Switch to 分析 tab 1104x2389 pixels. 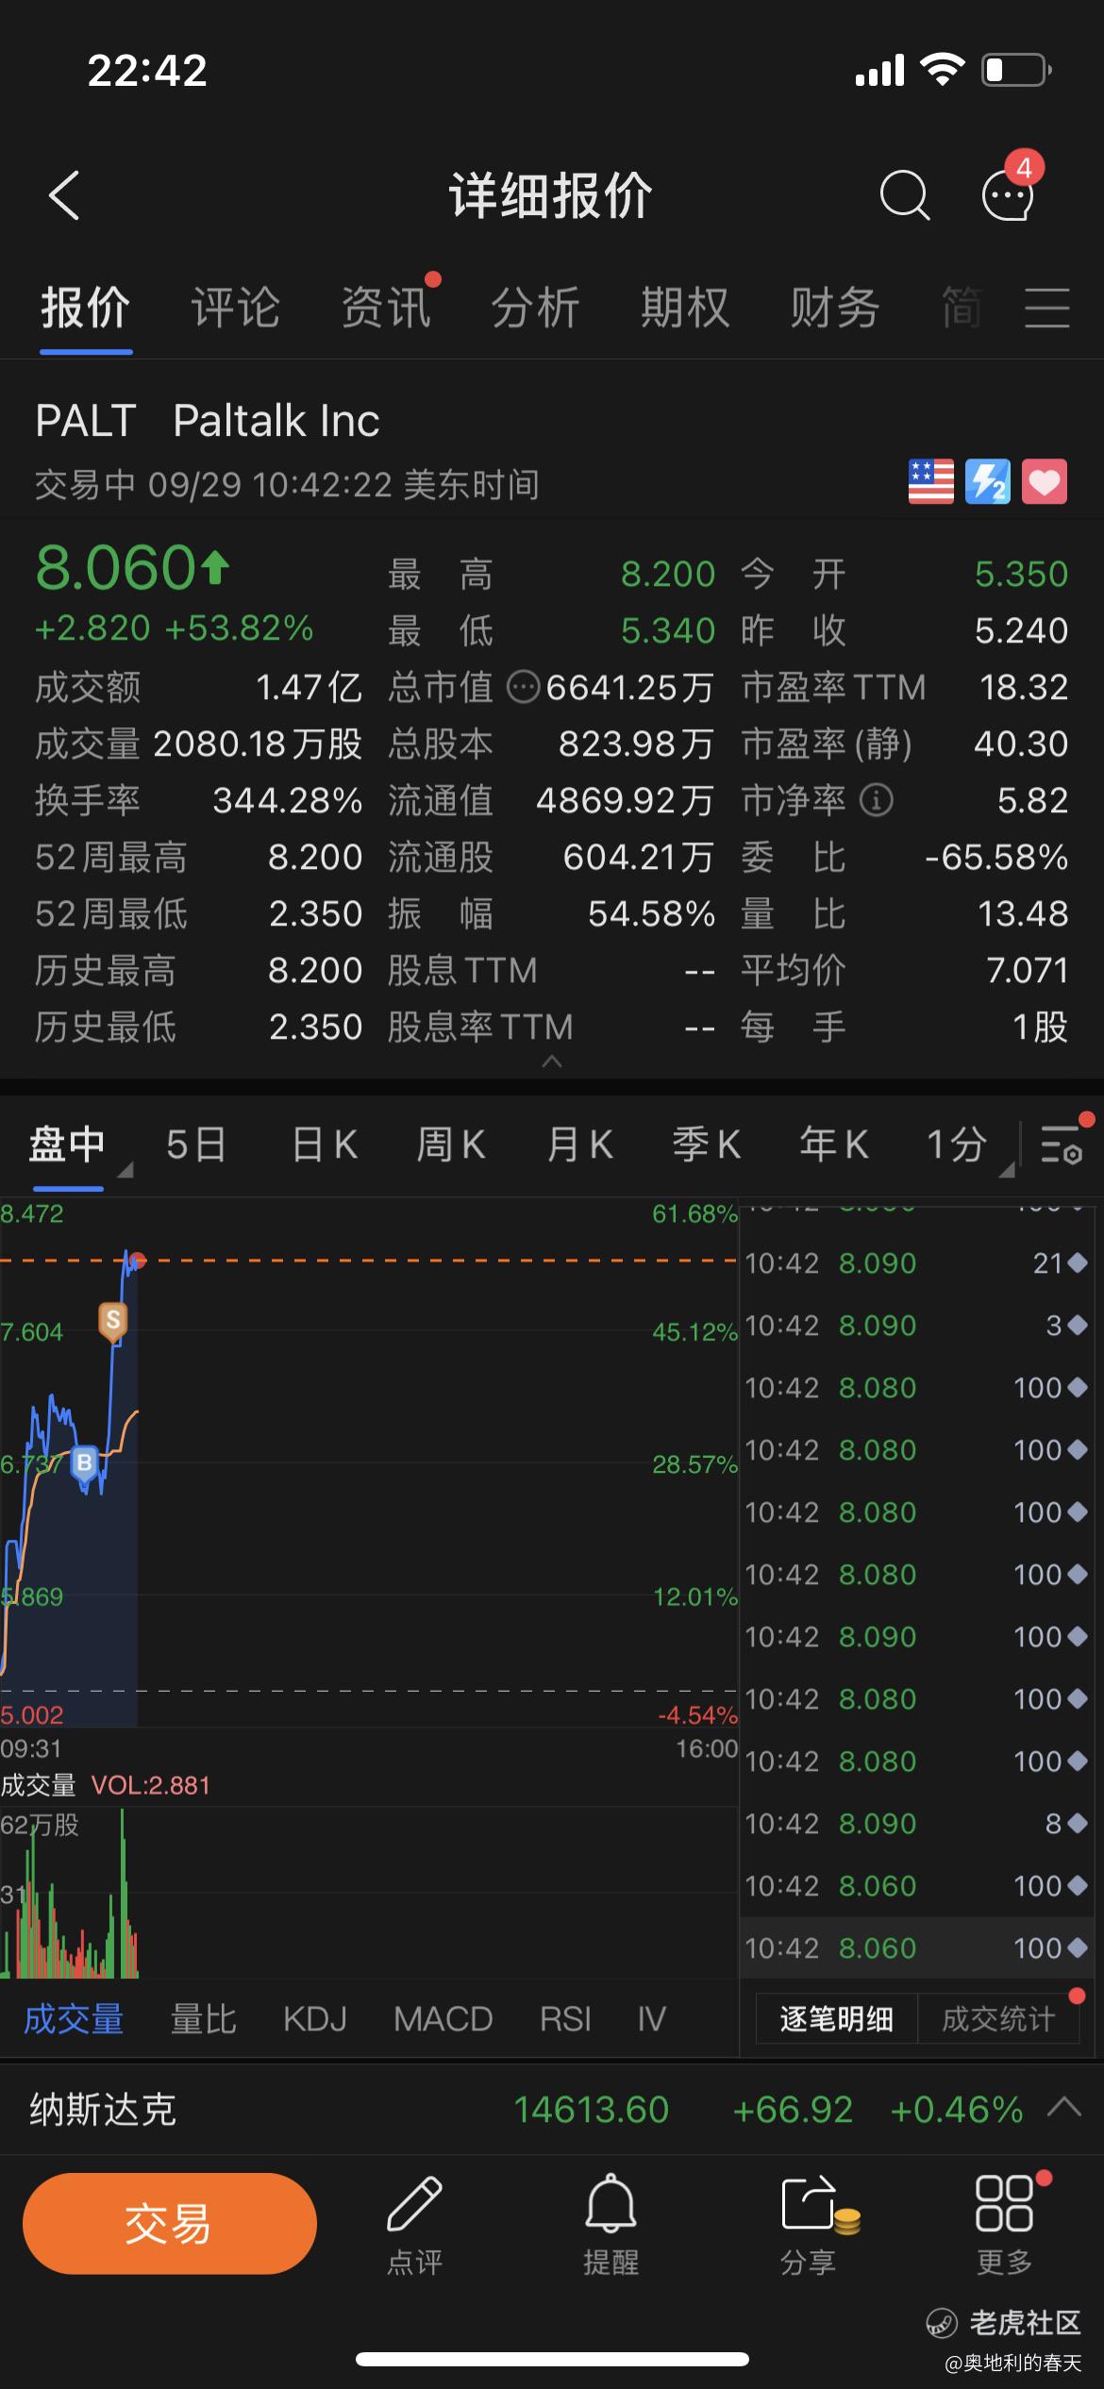point(535,308)
